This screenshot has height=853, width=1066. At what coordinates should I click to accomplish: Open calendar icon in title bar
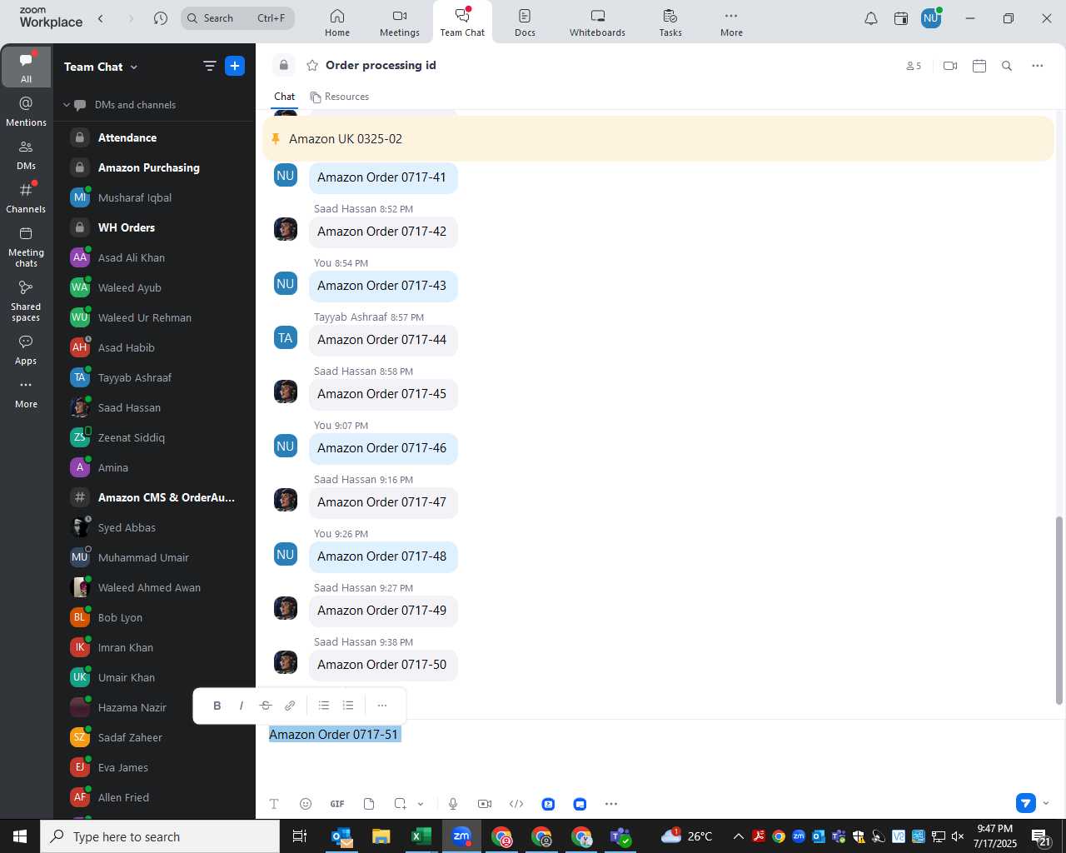pos(901,18)
